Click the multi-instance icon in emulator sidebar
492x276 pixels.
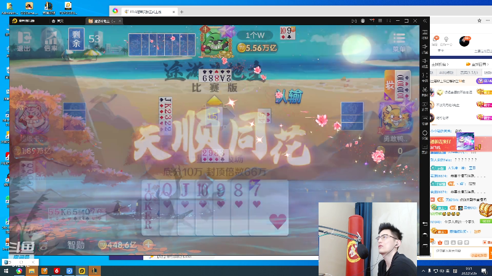[425, 105]
